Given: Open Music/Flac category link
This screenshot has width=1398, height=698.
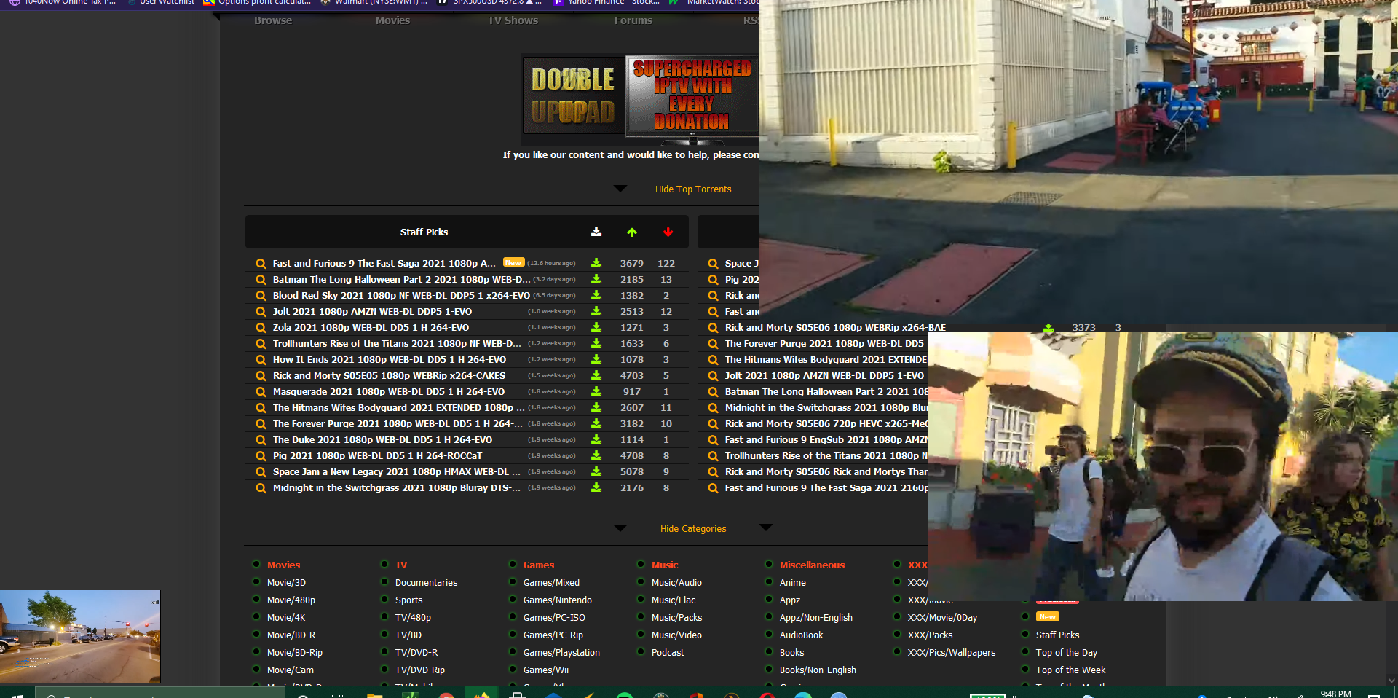Looking at the screenshot, I should [674, 600].
